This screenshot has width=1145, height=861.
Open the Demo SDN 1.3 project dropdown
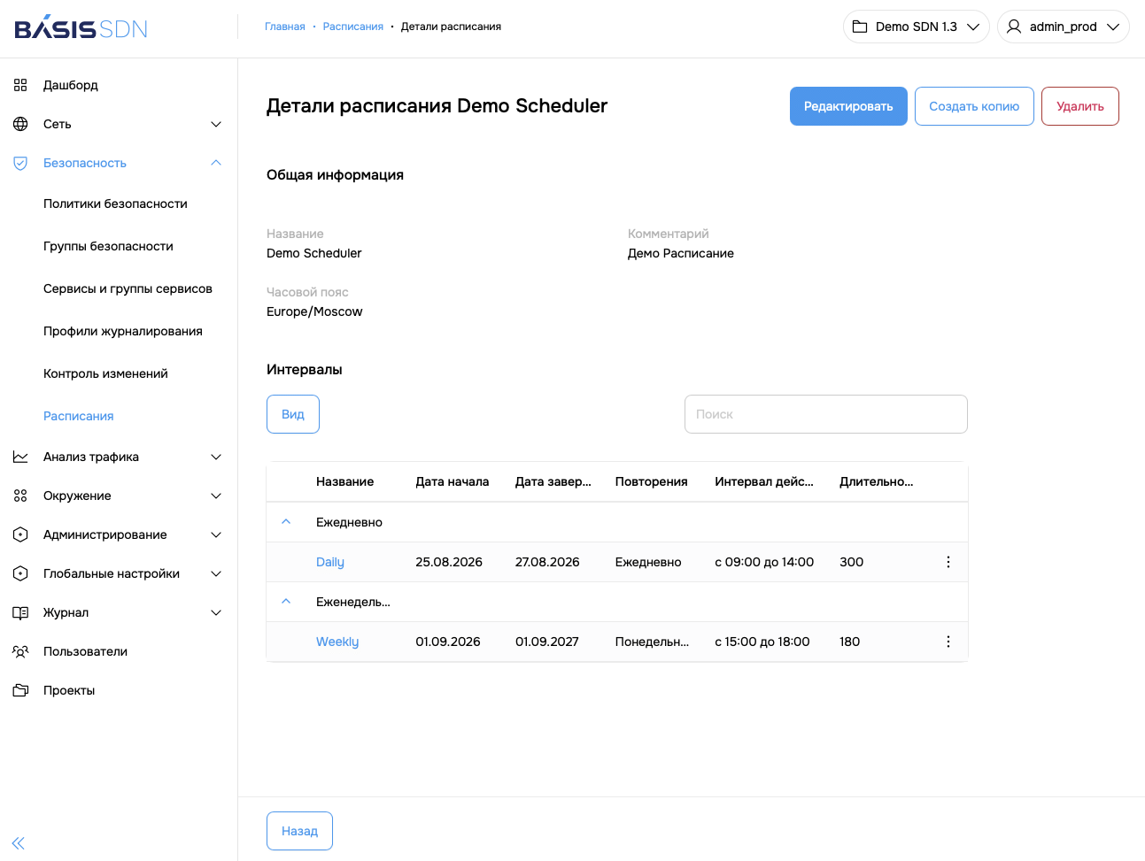(x=917, y=27)
